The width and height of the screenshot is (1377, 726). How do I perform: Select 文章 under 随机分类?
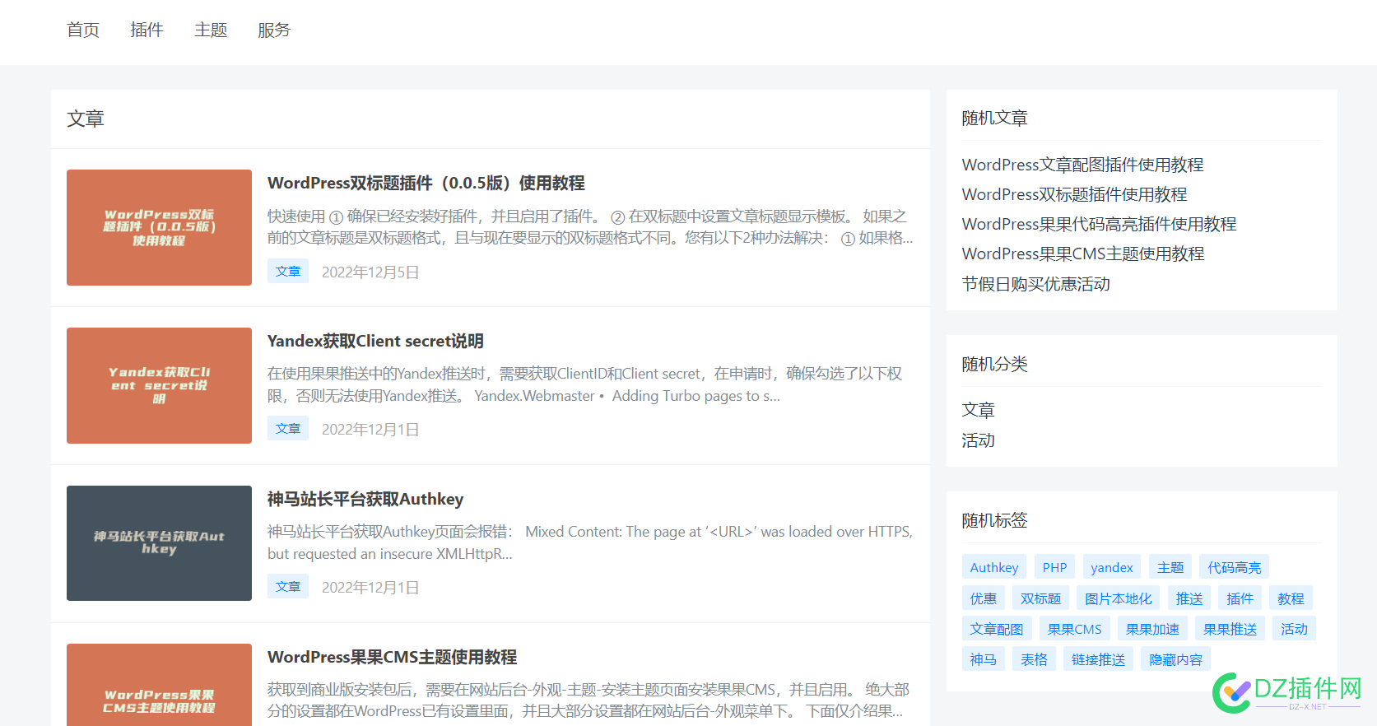pyautogui.click(x=979, y=410)
